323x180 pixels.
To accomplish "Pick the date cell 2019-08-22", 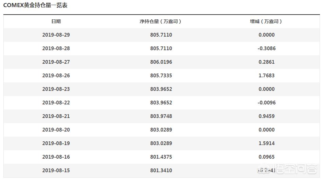I will (56, 102).
